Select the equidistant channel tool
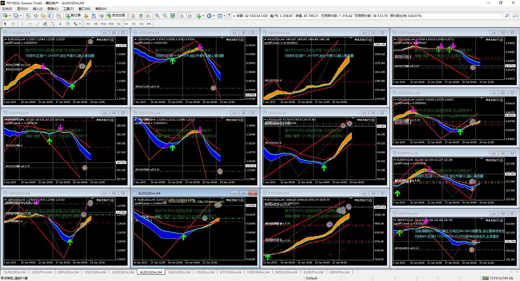This screenshot has width=520, height=281. [x=45, y=24]
